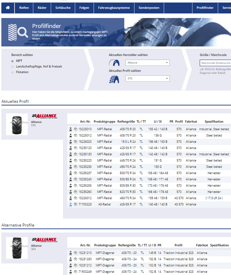
Task: Open the Schläuche menu
Action: pyautogui.click(x=63, y=8)
